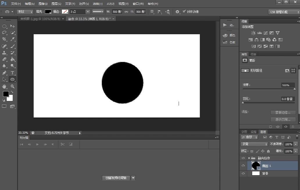Select the Brush tool
The image size is (300, 190).
tap(12, 46)
